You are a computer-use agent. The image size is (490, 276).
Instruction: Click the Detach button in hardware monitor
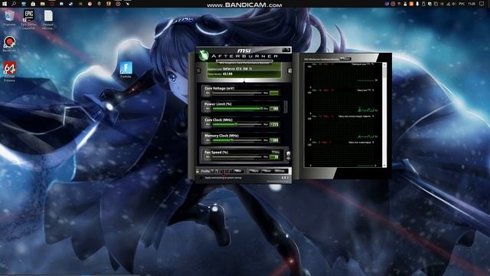[x=345, y=58]
